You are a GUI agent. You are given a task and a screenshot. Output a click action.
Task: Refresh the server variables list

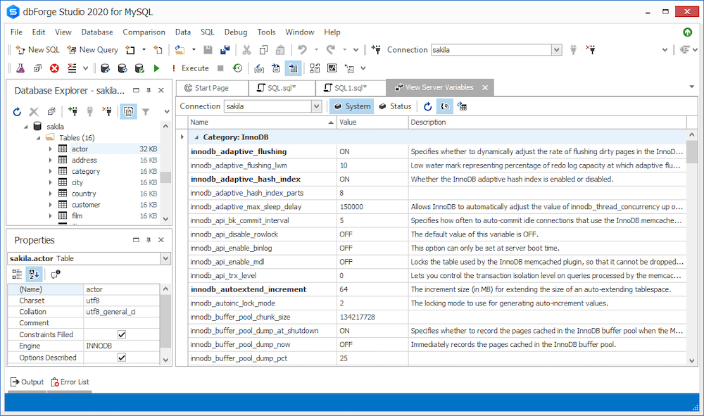[428, 106]
